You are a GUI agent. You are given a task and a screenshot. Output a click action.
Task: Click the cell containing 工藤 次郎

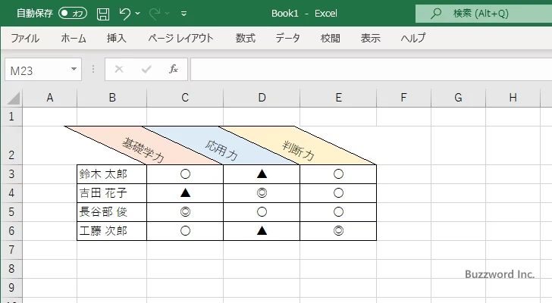tap(111, 231)
